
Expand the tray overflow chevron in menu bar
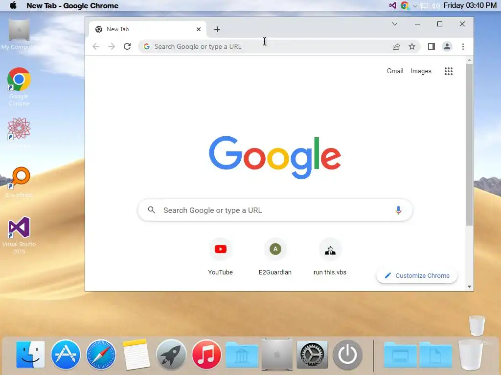pos(415,6)
